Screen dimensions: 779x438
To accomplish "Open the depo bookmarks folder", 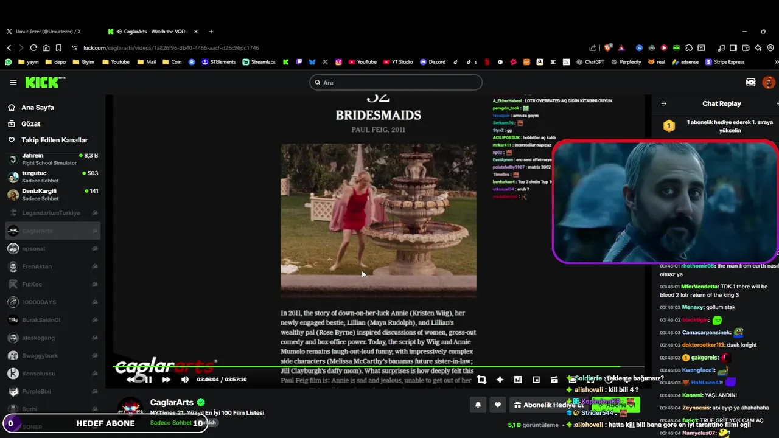I will point(56,62).
